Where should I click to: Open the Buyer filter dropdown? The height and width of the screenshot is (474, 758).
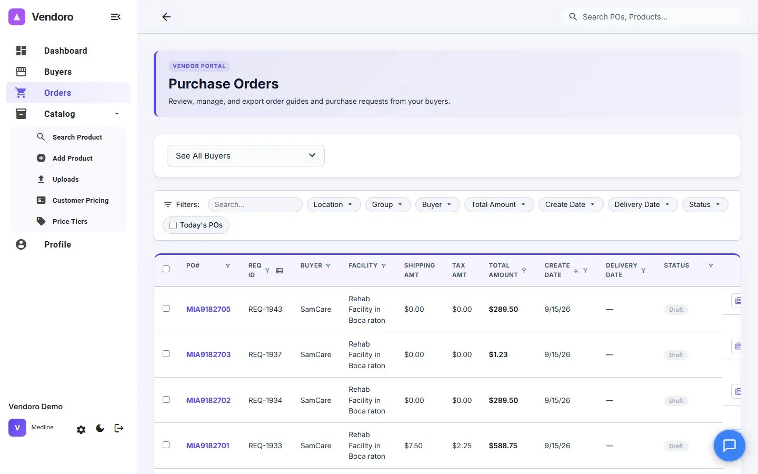click(x=437, y=205)
